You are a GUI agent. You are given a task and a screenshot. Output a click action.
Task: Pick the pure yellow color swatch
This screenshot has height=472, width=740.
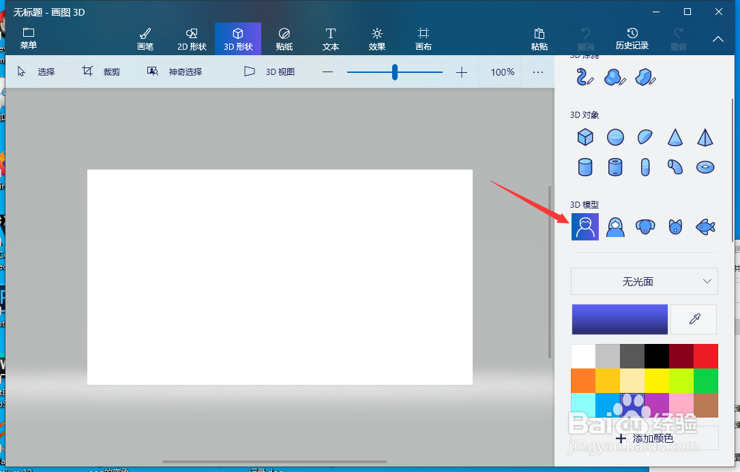[x=657, y=381]
